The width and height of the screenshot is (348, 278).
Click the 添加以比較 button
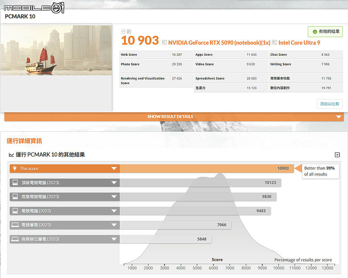[x=330, y=104]
